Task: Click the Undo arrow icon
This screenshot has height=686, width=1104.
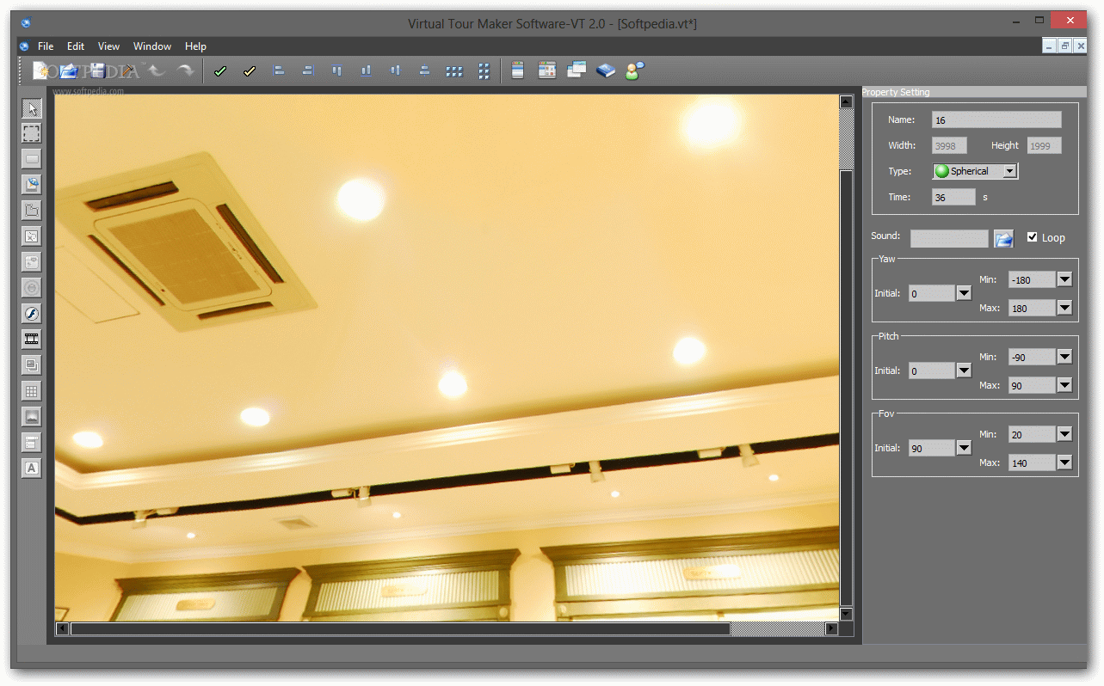Action: point(157,71)
